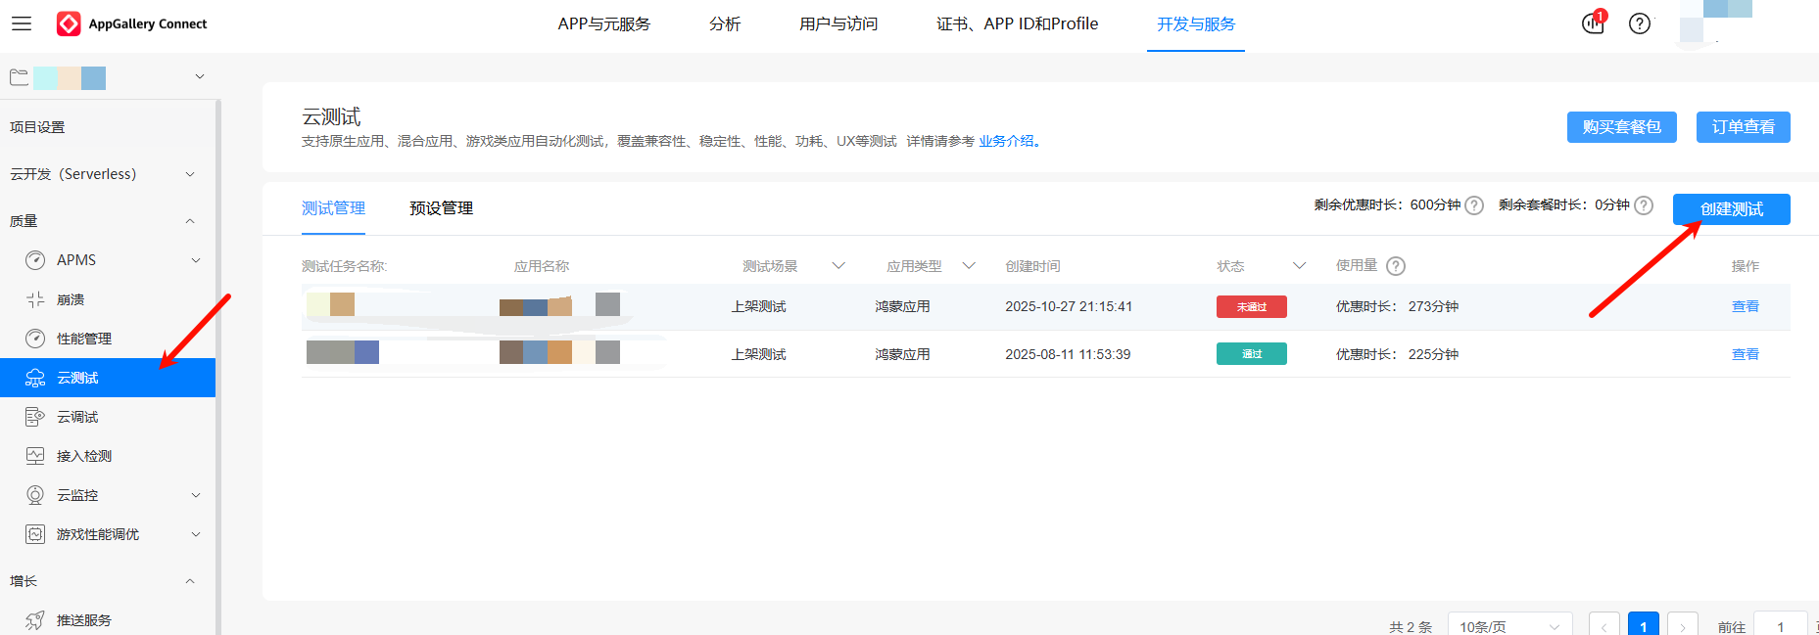Open the 分析 top menu
Image resolution: width=1819 pixels, height=635 pixels.
(725, 23)
